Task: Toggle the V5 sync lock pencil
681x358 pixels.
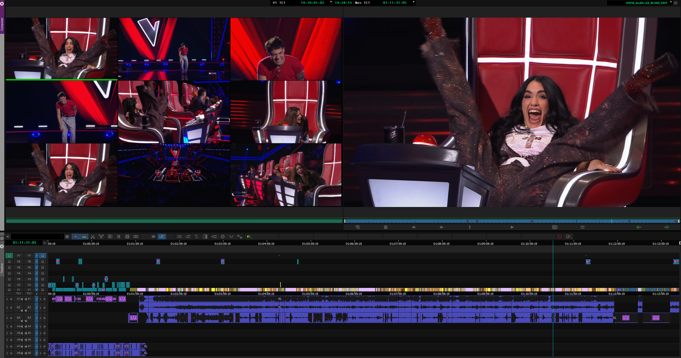Action: point(36,267)
